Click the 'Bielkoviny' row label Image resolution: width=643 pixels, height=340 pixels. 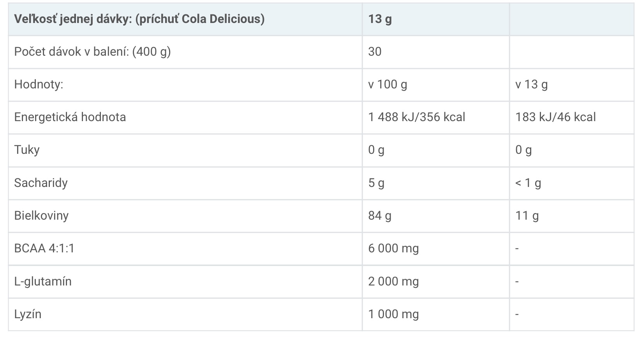click(x=41, y=215)
